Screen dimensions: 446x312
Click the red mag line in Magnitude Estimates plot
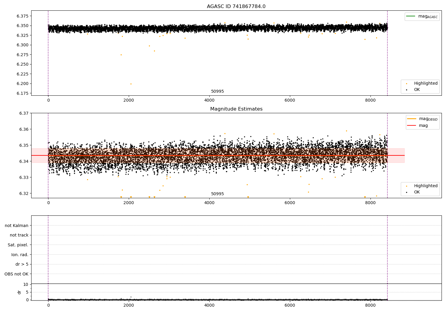point(218,155)
